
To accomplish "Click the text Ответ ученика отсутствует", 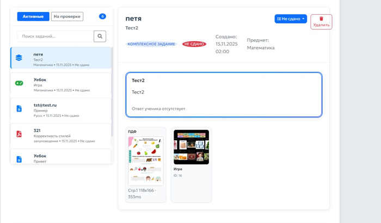I will tap(158, 109).
